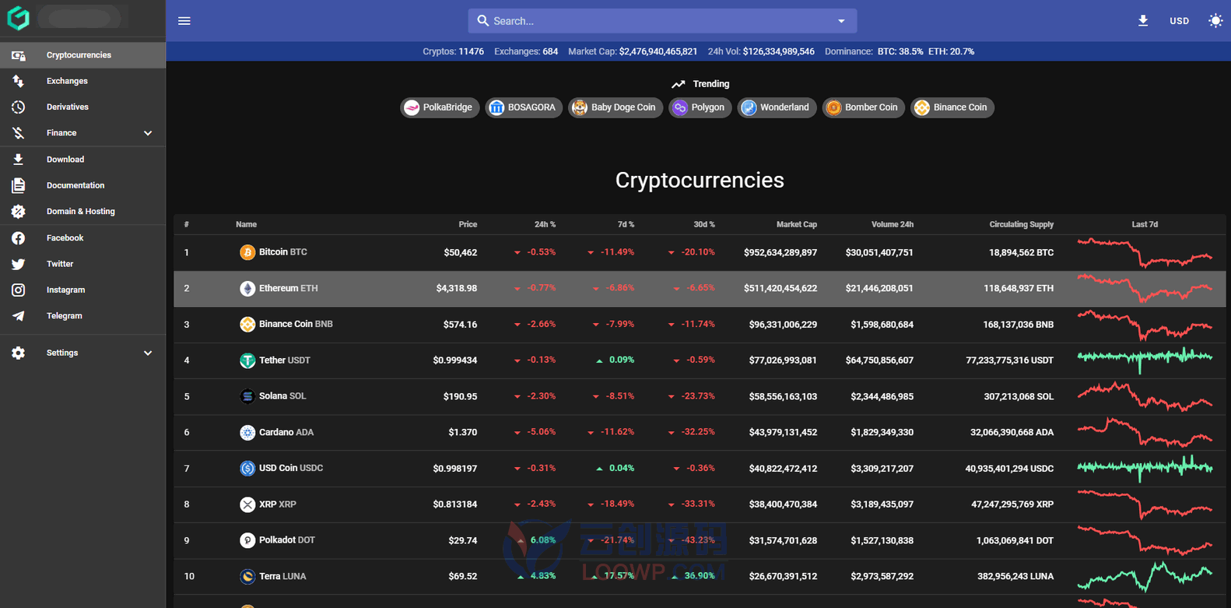Click the Binance Coin BNB row icon
The image size is (1231, 608).
pos(247,325)
